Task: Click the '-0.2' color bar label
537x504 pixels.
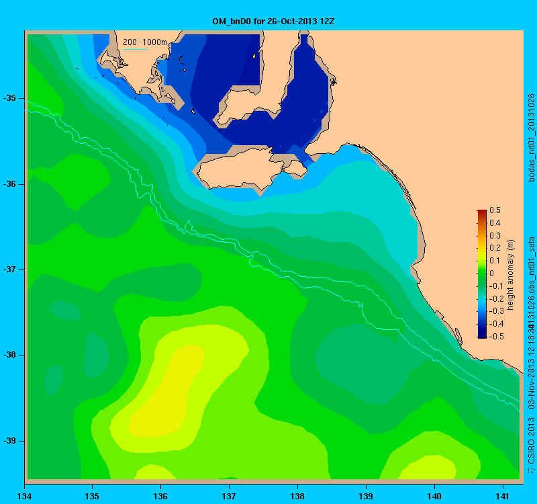Action: coord(496,298)
